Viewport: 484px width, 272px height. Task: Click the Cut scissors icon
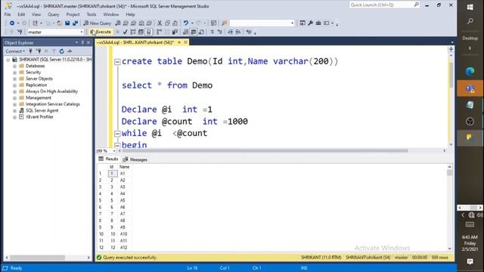160,23
